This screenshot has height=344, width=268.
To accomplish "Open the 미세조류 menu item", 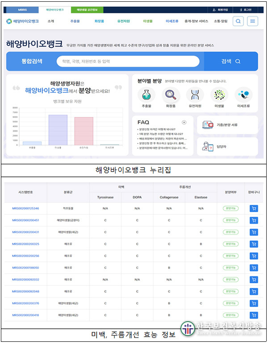I will (172, 21).
